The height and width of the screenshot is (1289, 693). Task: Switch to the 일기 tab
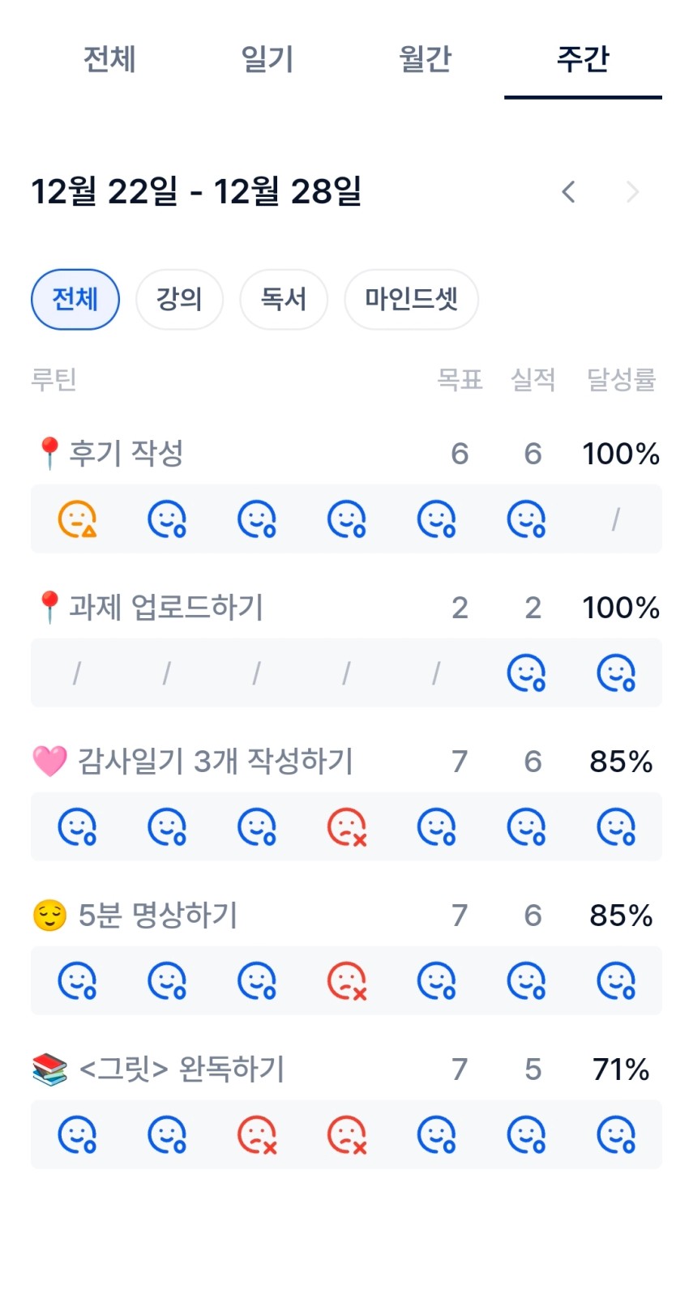267,59
